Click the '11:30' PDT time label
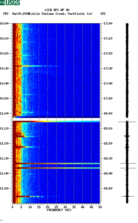The height and width of the screenshot is (223, 138). coord(4,158)
